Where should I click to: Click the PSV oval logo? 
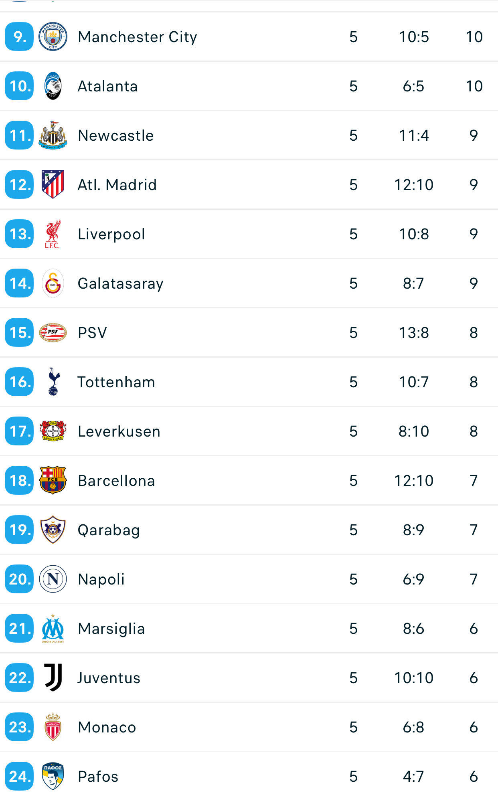tap(53, 332)
